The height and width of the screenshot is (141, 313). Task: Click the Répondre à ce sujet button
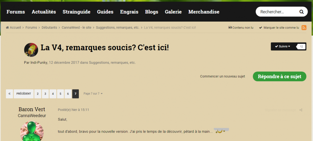point(280,76)
